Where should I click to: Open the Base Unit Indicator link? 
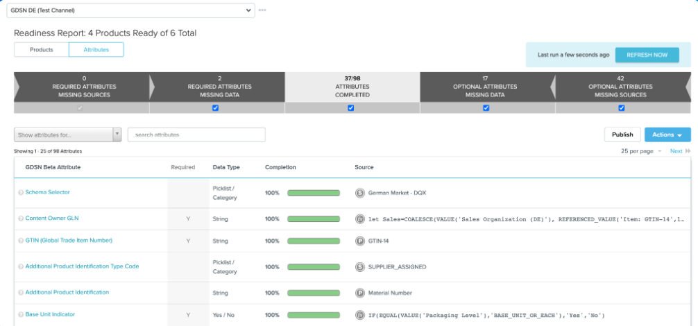pyautogui.click(x=50, y=314)
